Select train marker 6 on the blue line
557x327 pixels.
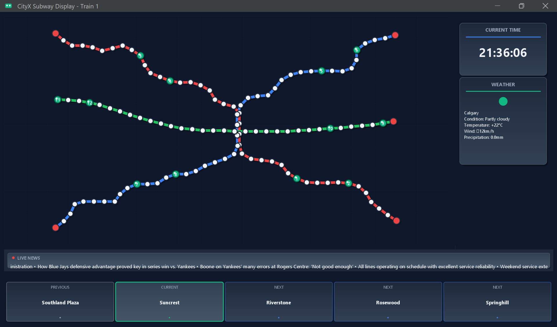click(x=357, y=50)
